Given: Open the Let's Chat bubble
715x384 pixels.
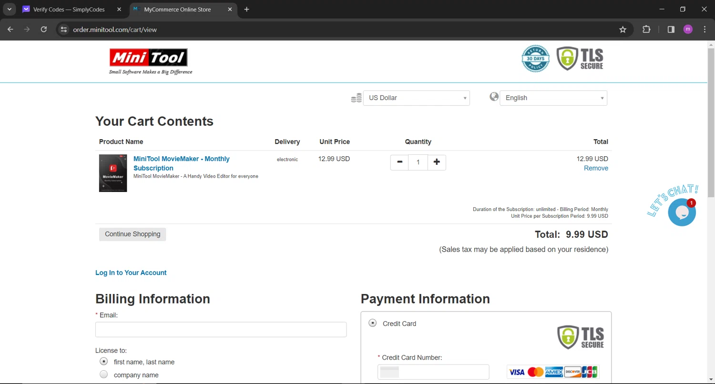Looking at the screenshot, I should pyautogui.click(x=682, y=212).
